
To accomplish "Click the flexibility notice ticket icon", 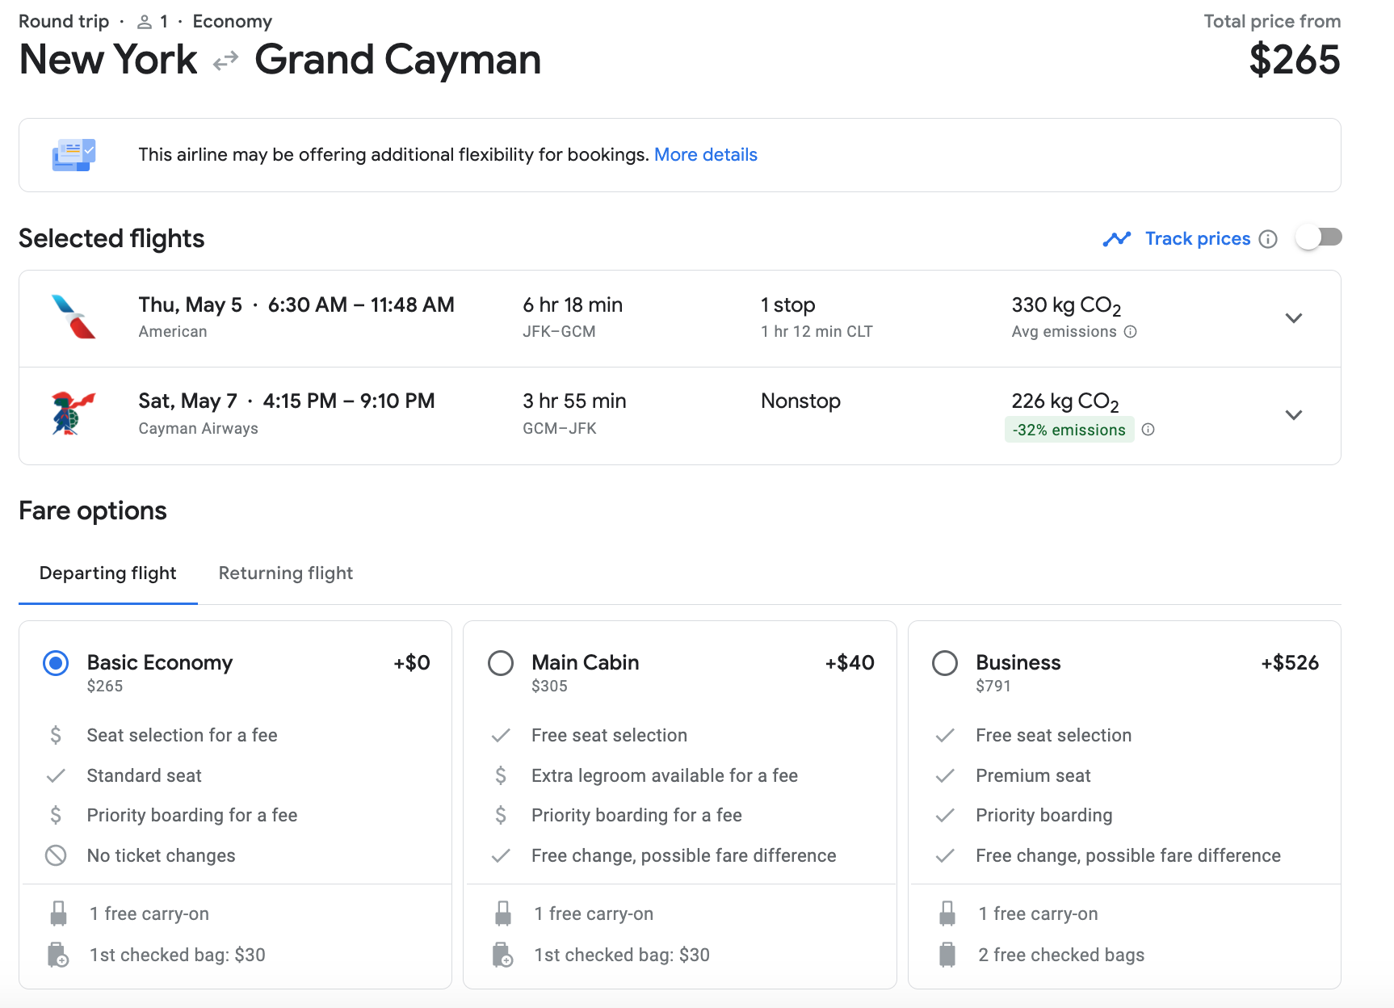I will pyautogui.click(x=73, y=154).
